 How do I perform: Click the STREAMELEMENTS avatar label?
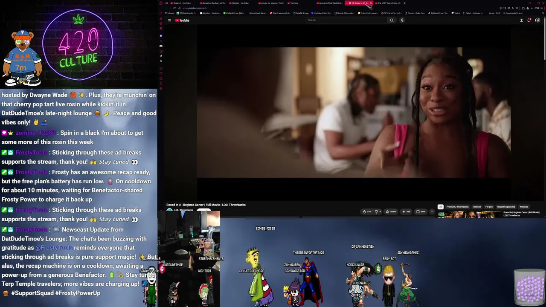coord(211,259)
